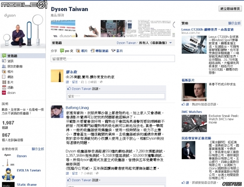
Task: Click 讚 link under 廖永政 post
Action: coord(67,82)
